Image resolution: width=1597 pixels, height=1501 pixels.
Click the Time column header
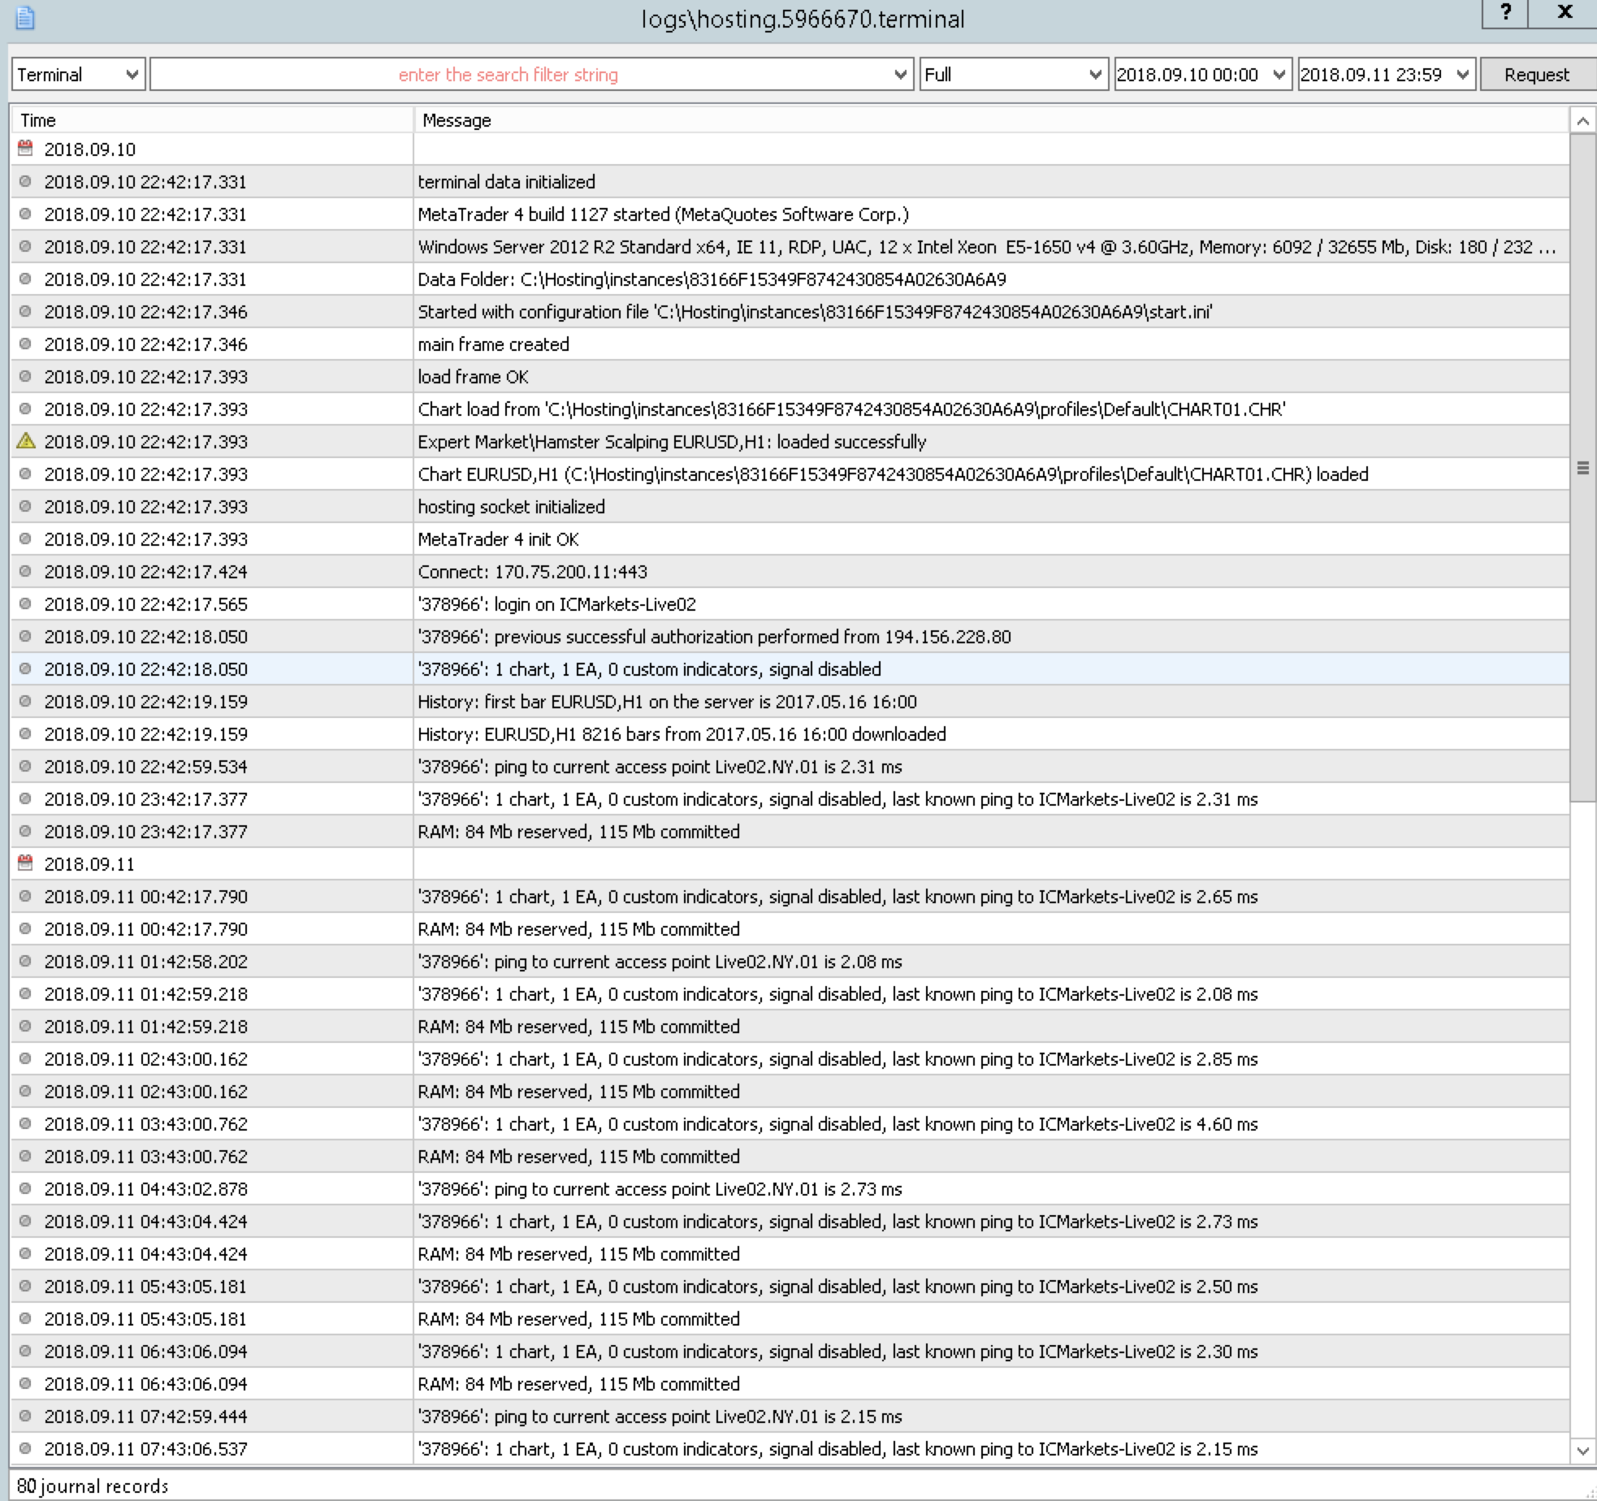pos(212,120)
